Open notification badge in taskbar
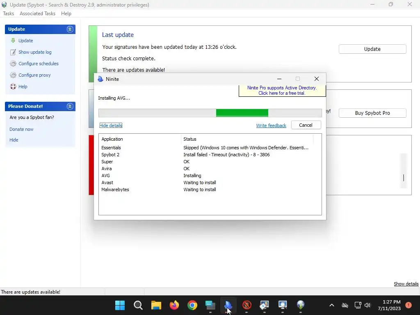Image resolution: width=420 pixels, height=315 pixels. pyautogui.click(x=409, y=305)
